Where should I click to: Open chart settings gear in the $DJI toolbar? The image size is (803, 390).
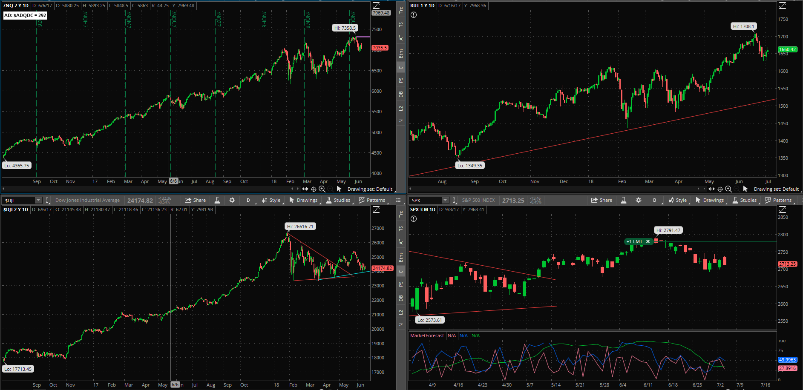click(x=232, y=200)
